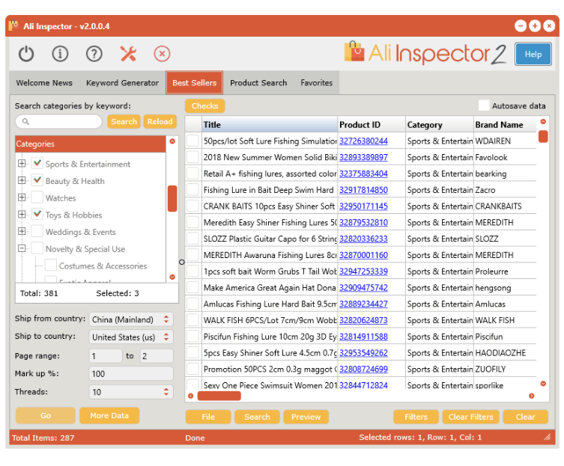
Task: Click the Ali Inspector shopping bag logo
Action: (354, 52)
